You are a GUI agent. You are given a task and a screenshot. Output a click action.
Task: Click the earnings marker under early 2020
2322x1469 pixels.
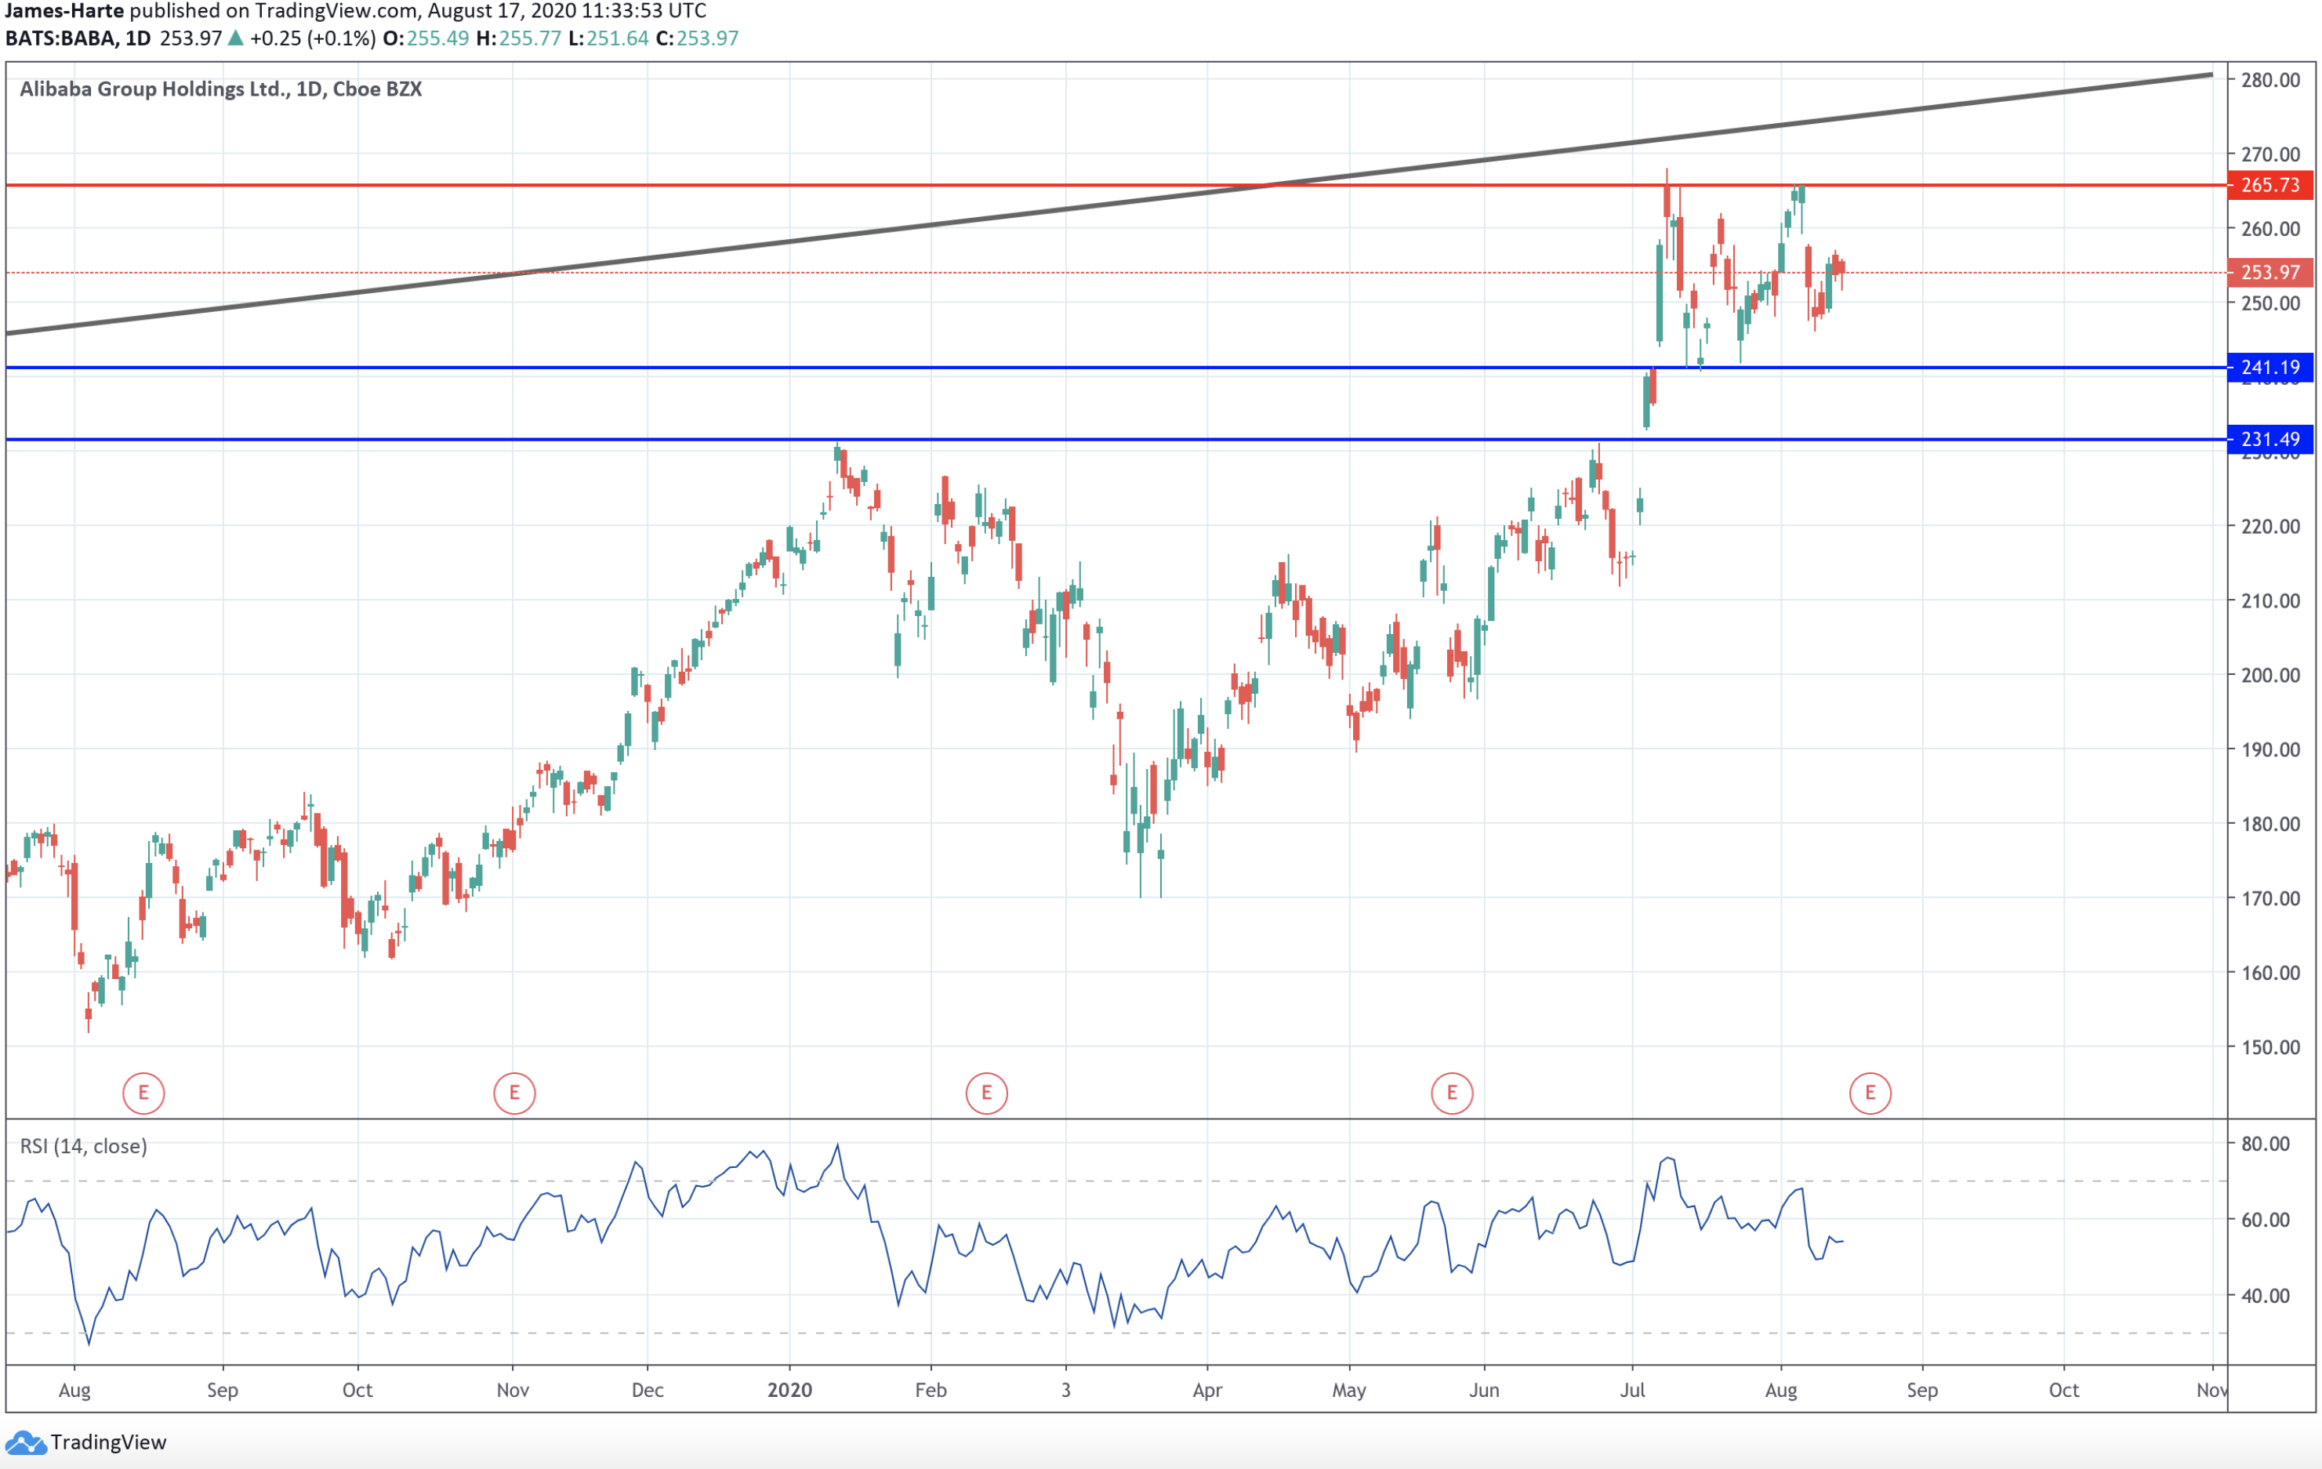point(985,1093)
